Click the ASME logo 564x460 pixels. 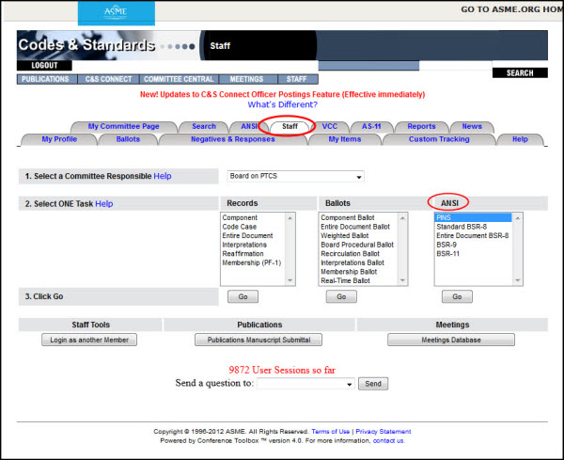tap(117, 13)
